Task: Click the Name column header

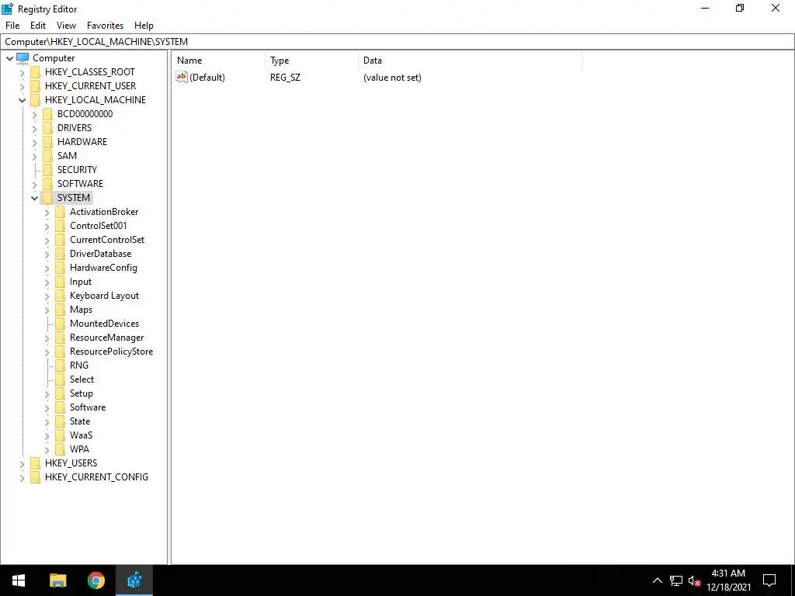Action: pyautogui.click(x=218, y=61)
